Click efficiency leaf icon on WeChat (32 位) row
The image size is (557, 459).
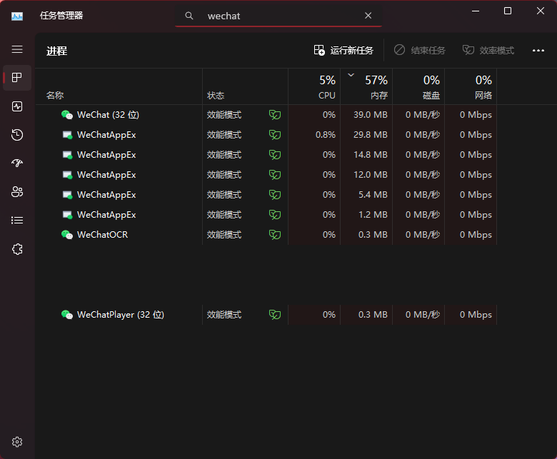point(275,115)
